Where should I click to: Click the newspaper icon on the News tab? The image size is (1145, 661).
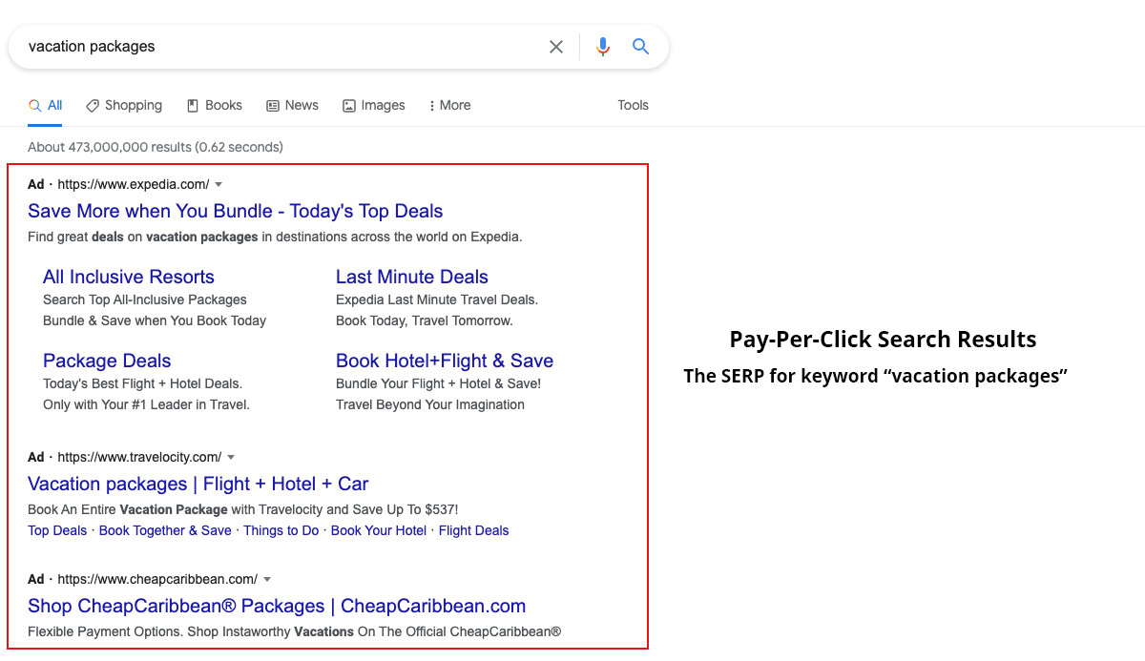click(x=270, y=105)
